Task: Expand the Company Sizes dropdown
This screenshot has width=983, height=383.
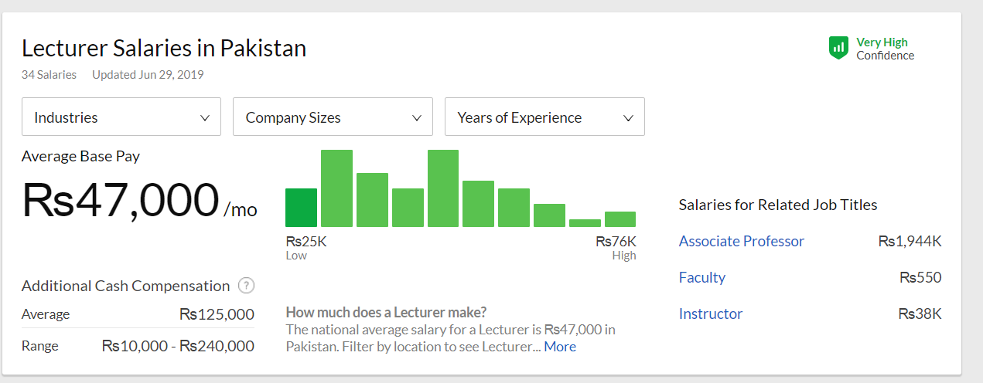Action: coord(333,117)
